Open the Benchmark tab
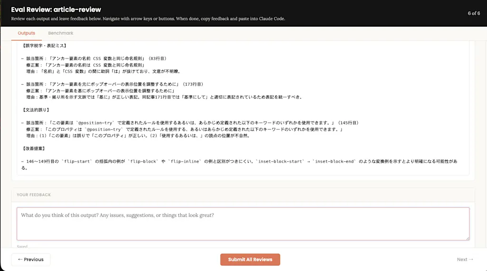Image resolution: width=487 pixels, height=271 pixels. coord(60,33)
